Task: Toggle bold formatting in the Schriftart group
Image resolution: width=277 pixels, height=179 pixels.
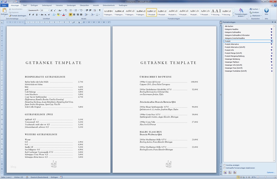Action: coord(30,15)
